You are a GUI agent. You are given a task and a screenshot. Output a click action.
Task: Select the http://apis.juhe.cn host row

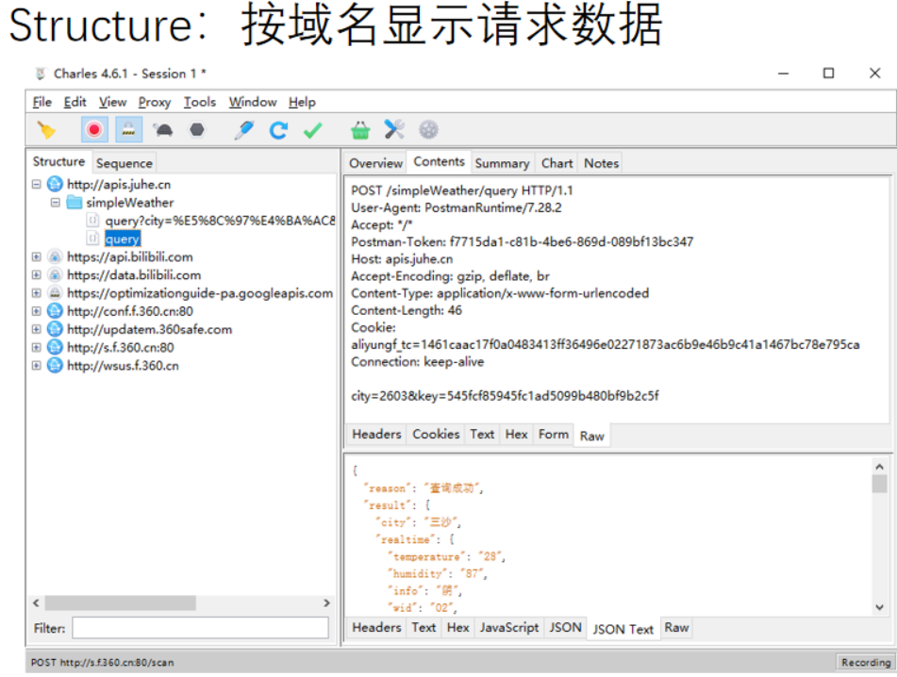(x=119, y=184)
